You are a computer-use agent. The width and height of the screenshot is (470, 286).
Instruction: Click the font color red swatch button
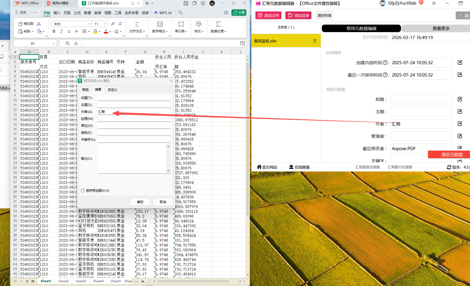106,31
